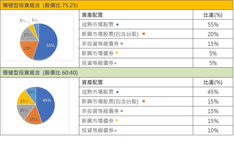Click the orange legend square beside 新興市場股票(包含台股) in the bottom table
The width and height of the screenshot is (234, 145).
pos(144,101)
